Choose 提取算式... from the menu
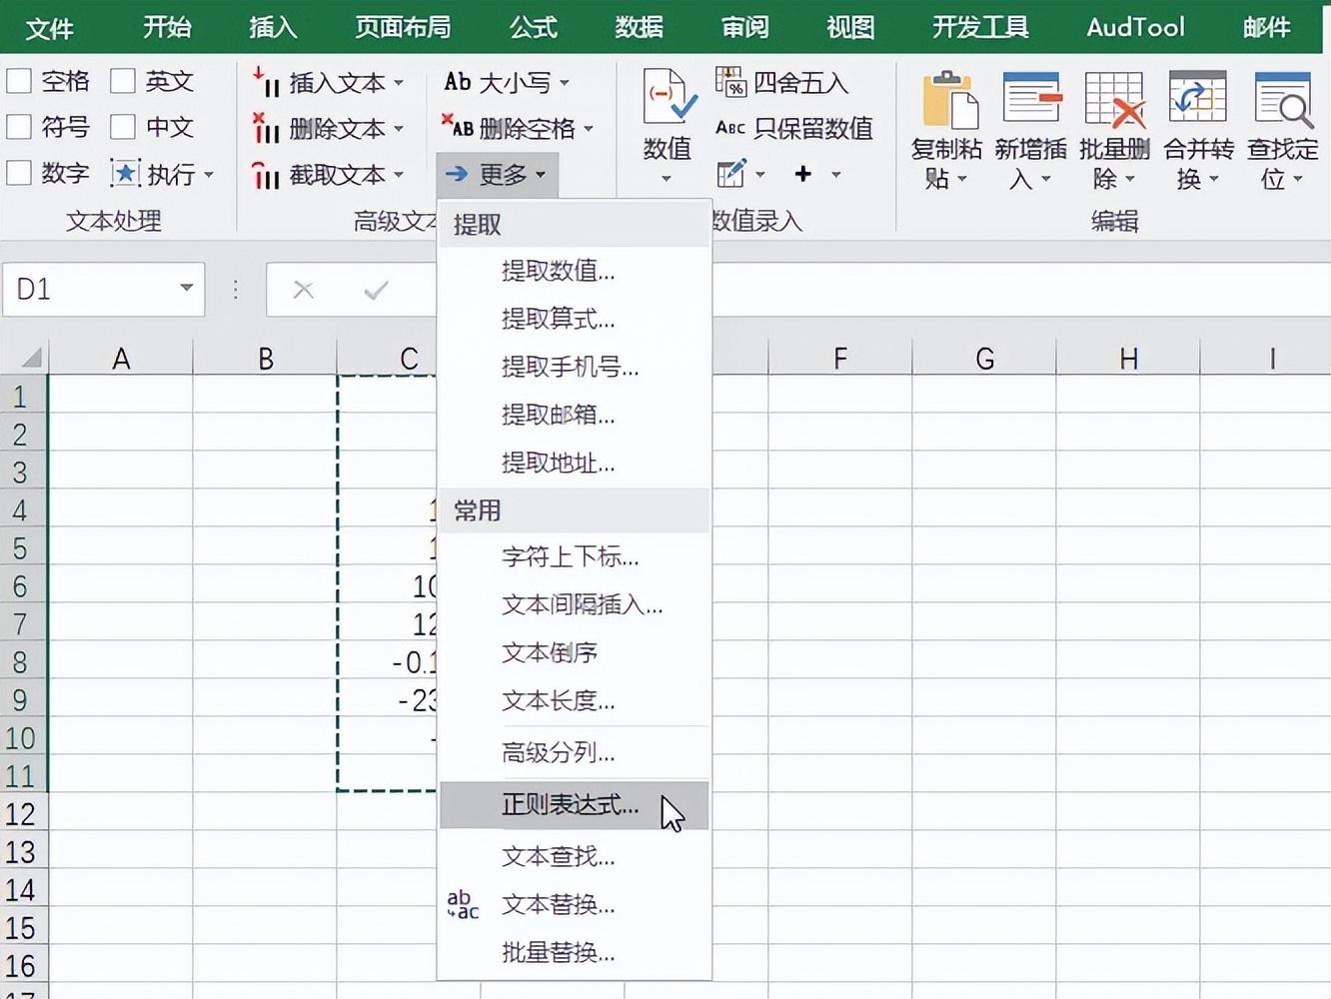The height and width of the screenshot is (999, 1331). (575, 319)
